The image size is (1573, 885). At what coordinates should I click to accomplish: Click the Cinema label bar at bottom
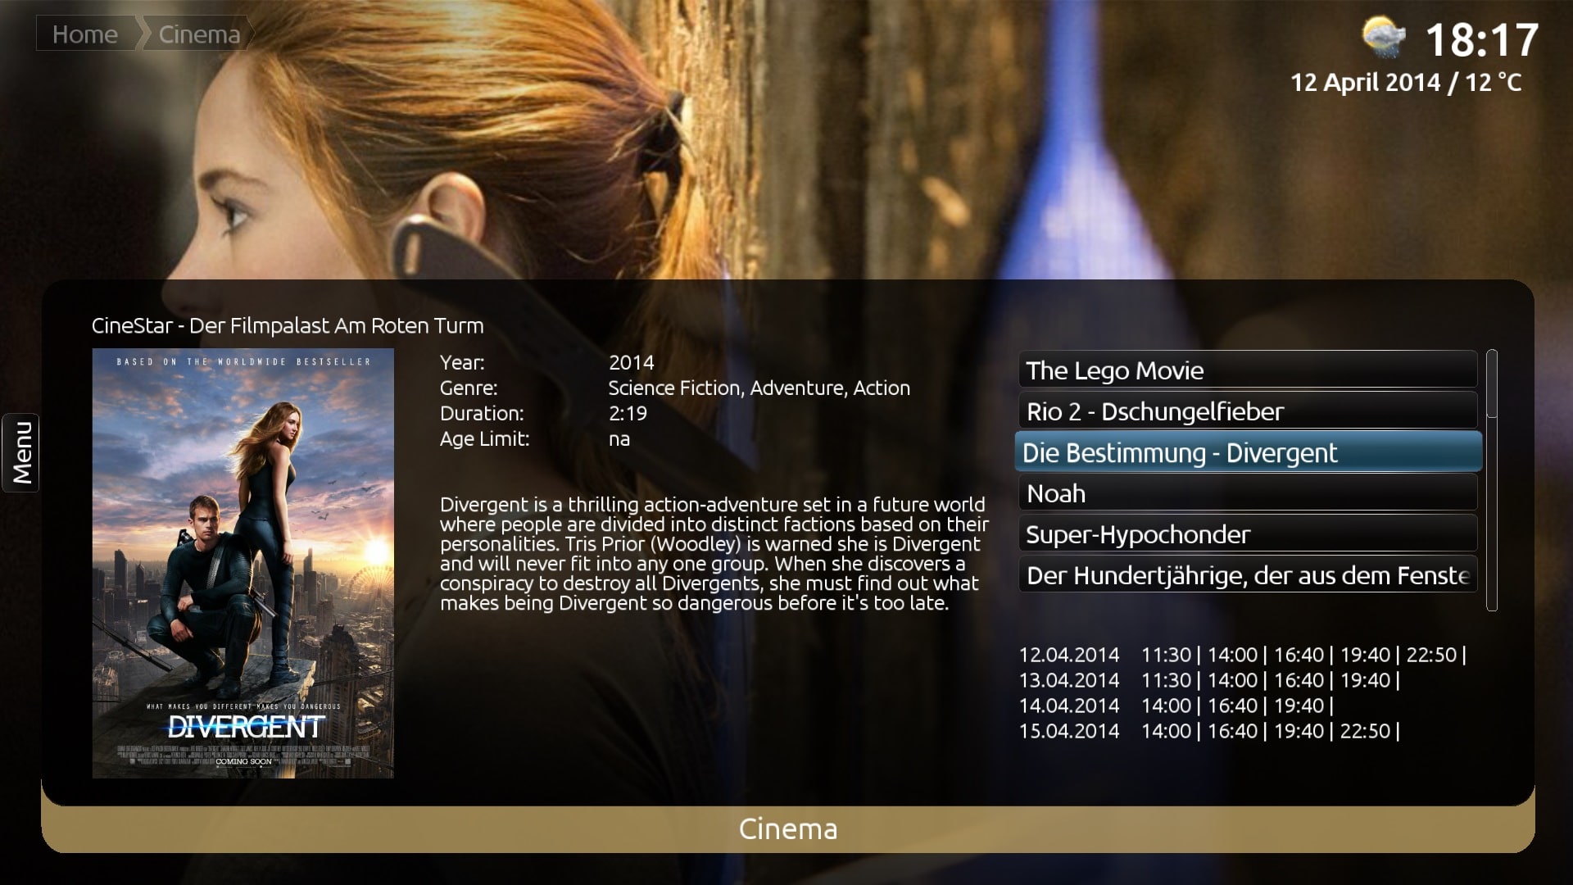(787, 828)
